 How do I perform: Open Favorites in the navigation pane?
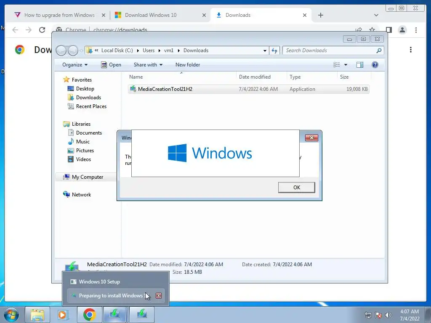(82, 79)
